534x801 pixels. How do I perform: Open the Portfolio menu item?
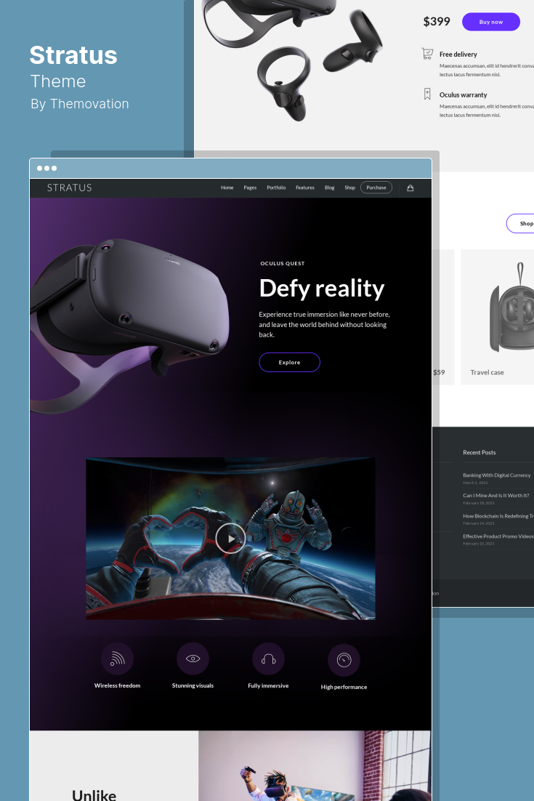tap(276, 188)
